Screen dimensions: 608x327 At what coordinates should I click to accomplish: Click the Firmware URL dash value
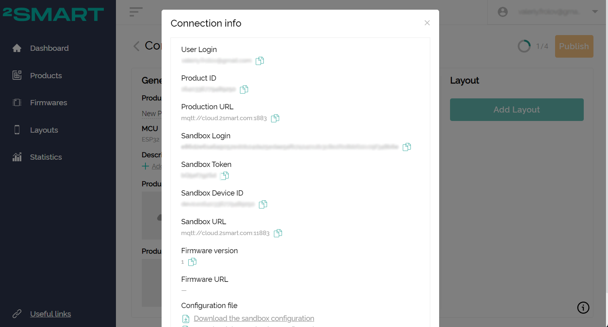184,290
